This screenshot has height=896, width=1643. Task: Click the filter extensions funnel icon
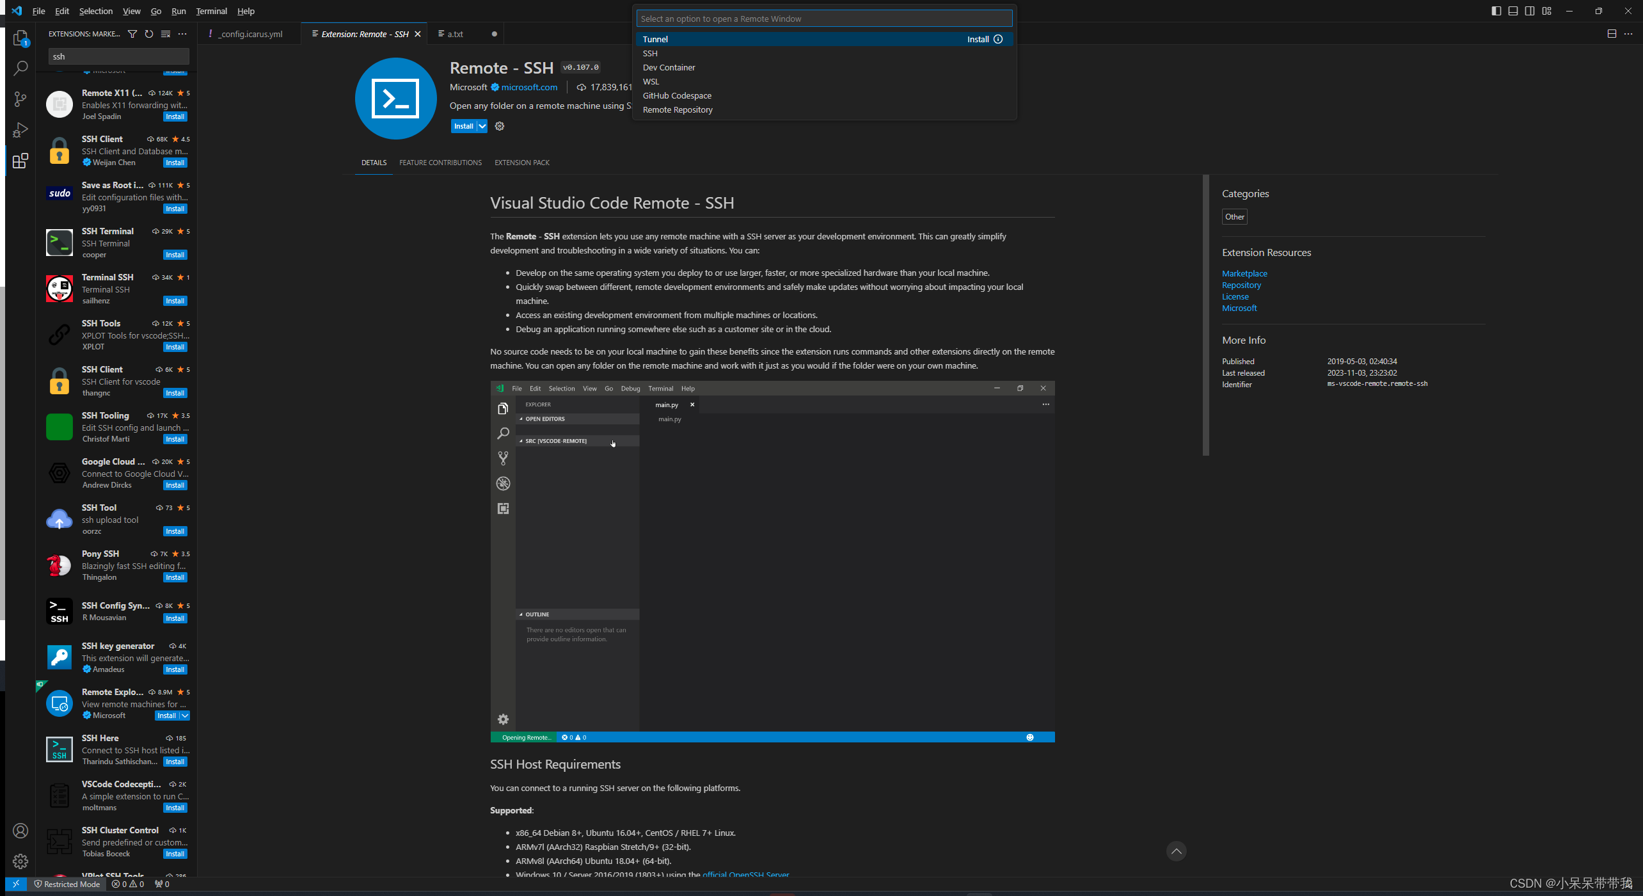click(x=132, y=34)
